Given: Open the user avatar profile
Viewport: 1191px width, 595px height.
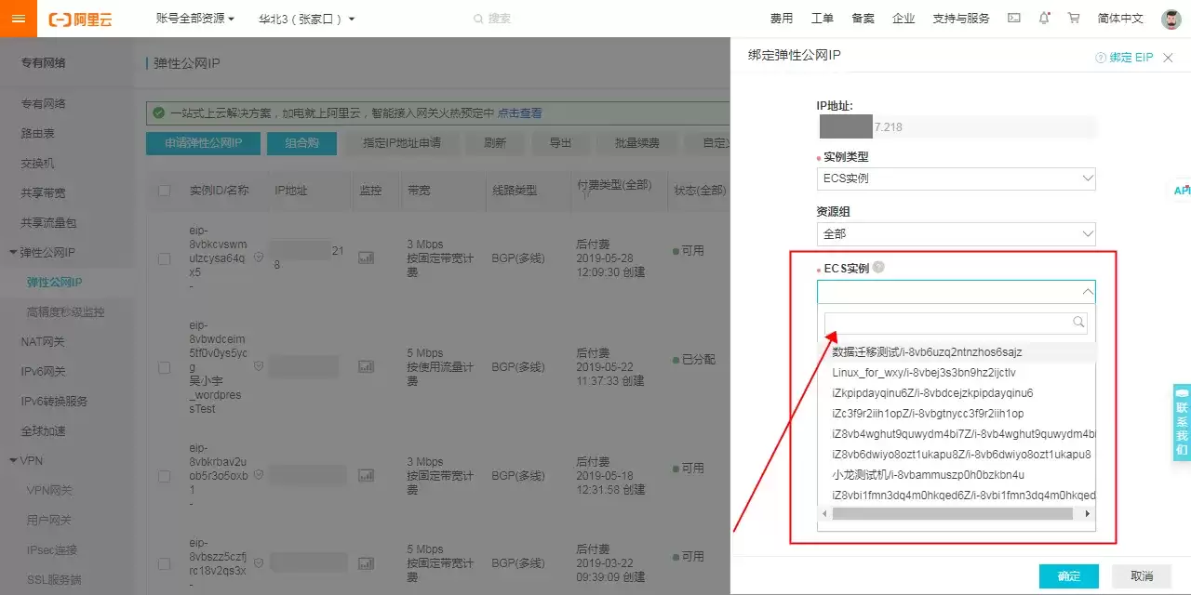Looking at the screenshot, I should tap(1171, 19).
